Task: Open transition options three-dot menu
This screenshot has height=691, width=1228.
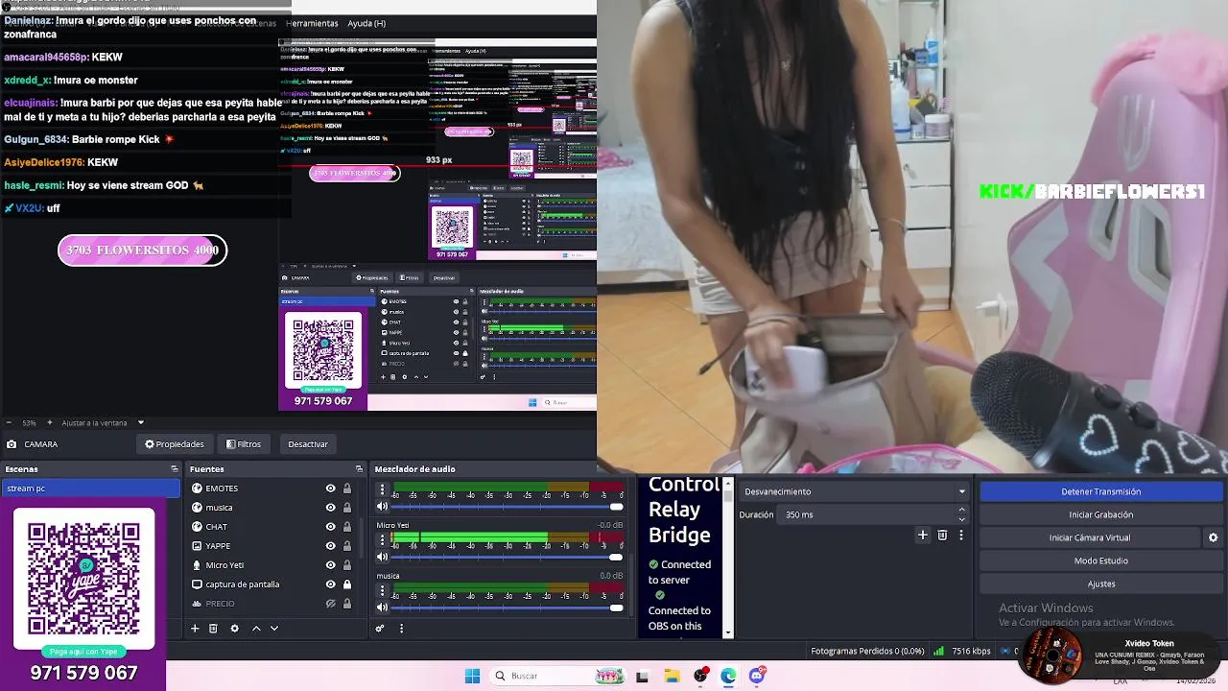Action: (x=960, y=536)
